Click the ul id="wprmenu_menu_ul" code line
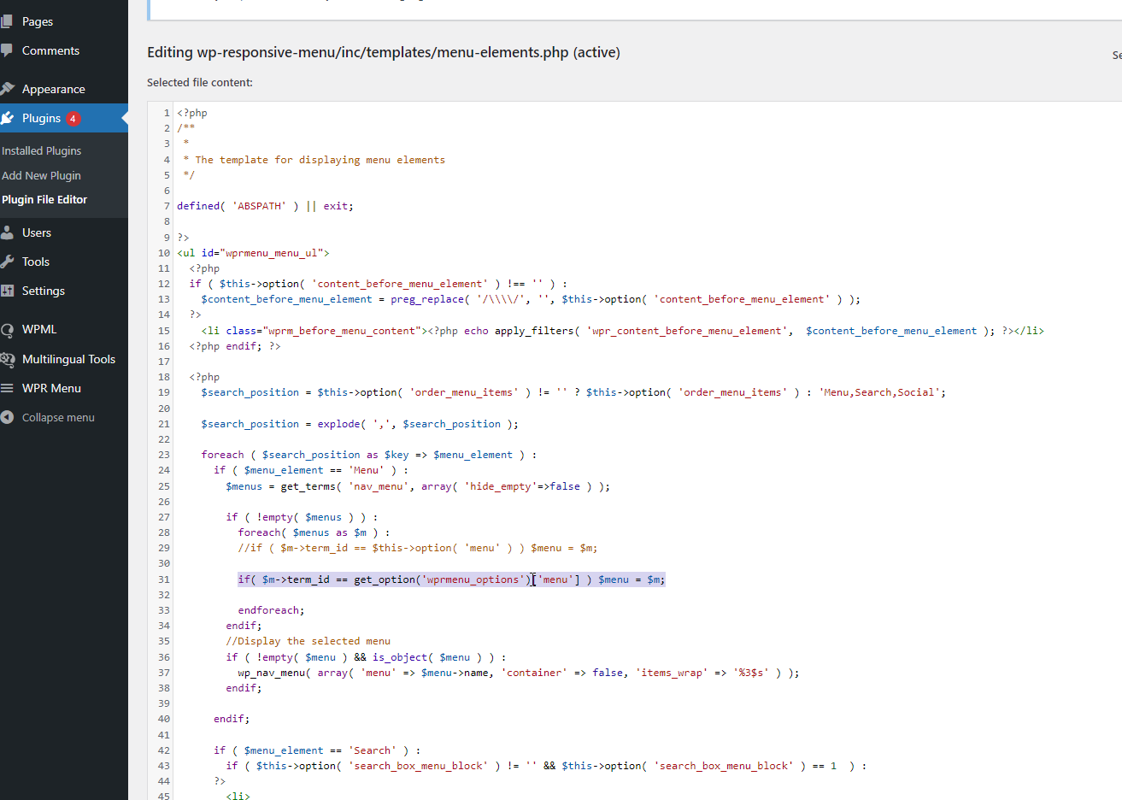 253,253
